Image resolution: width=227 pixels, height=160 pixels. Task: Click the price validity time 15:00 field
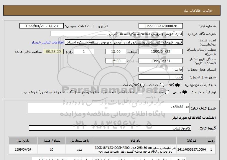coord(116,61)
